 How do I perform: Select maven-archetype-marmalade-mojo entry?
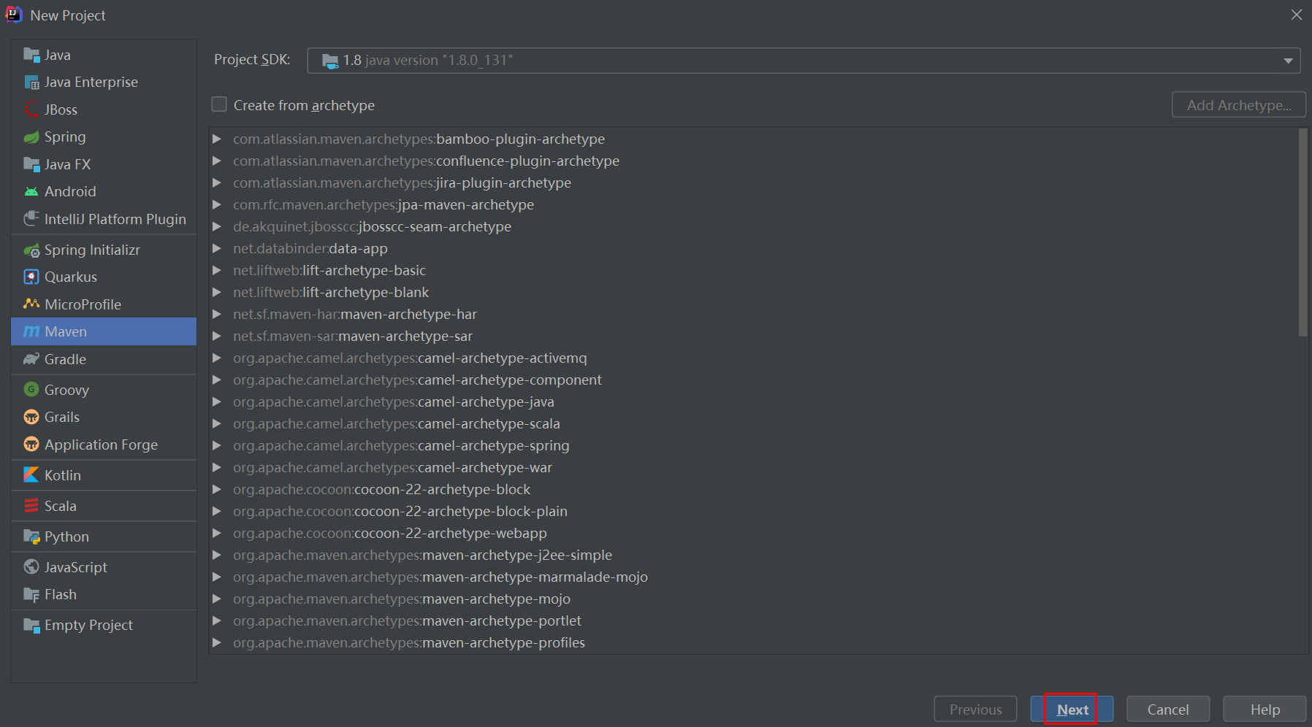pos(440,577)
